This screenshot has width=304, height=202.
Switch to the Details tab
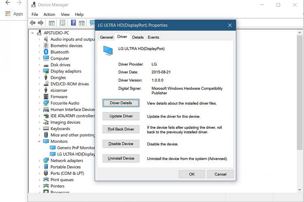pyautogui.click(x=138, y=37)
